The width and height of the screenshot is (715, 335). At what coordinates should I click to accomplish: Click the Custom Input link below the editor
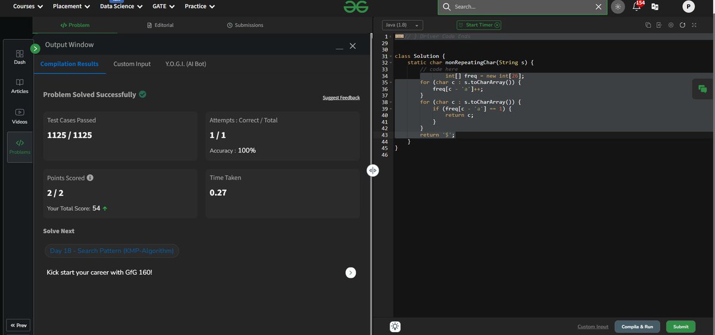pos(593,327)
